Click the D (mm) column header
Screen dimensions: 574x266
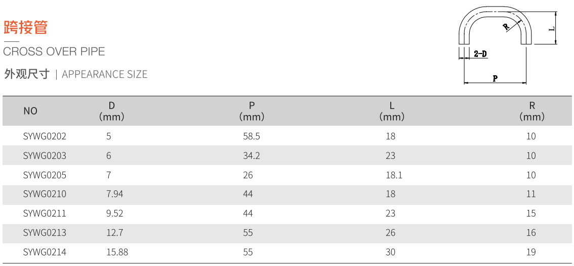pos(112,111)
